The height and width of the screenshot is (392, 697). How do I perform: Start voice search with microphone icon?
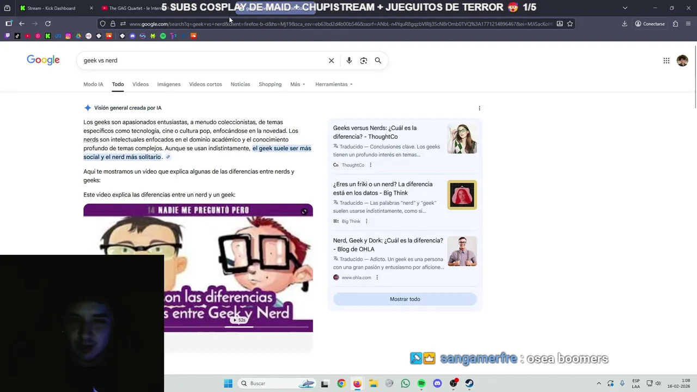349,60
